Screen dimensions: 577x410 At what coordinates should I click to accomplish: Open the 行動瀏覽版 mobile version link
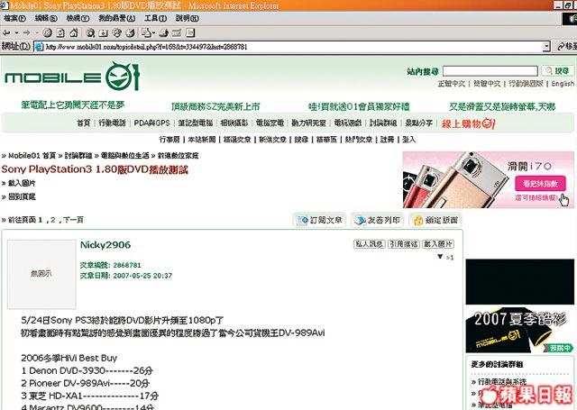point(526,84)
